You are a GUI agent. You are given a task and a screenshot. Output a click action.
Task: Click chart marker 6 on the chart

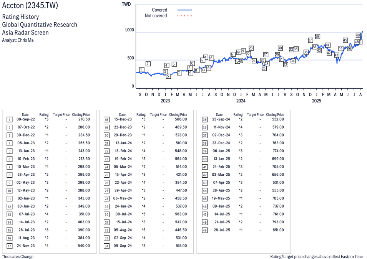click(x=174, y=64)
